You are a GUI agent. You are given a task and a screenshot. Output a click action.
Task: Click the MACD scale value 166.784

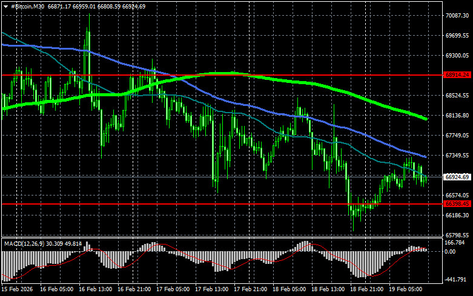(x=455, y=243)
